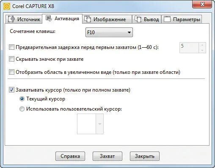Open help with Справка button
The height and width of the screenshot is (168, 215).
(x=70, y=156)
